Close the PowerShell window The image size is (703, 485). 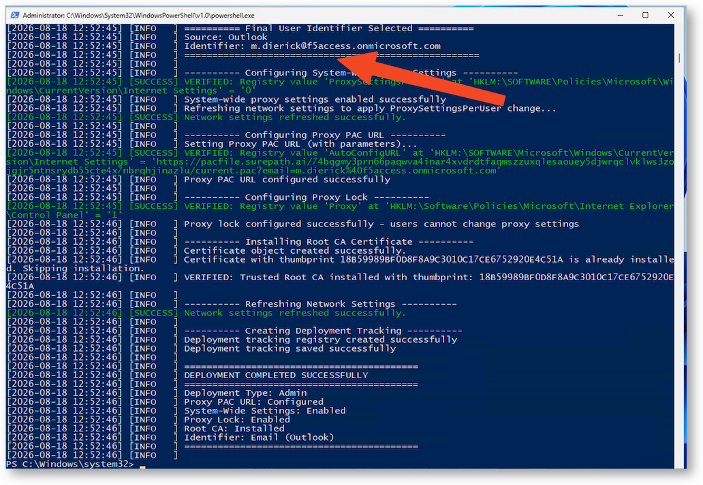[x=671, y=15]
